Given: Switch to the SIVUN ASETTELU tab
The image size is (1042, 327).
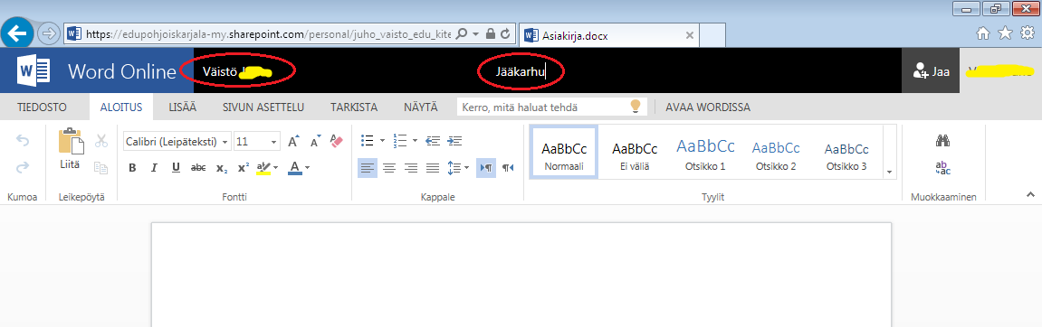Looking at the screenshot, I should tap(263, 107).
